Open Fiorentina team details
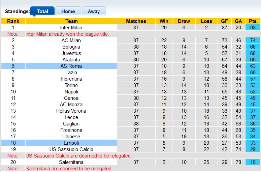 point(71,79)
